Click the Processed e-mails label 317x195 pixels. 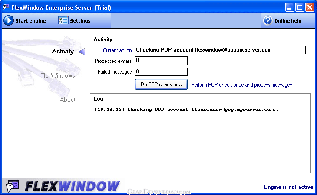pyautogui.click(x=114, y=61)
